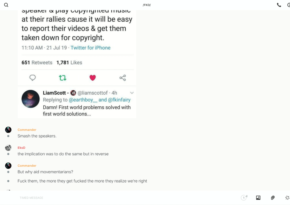Click the EksD sender name
Viewport: 290px width, 205px height.
21,148
